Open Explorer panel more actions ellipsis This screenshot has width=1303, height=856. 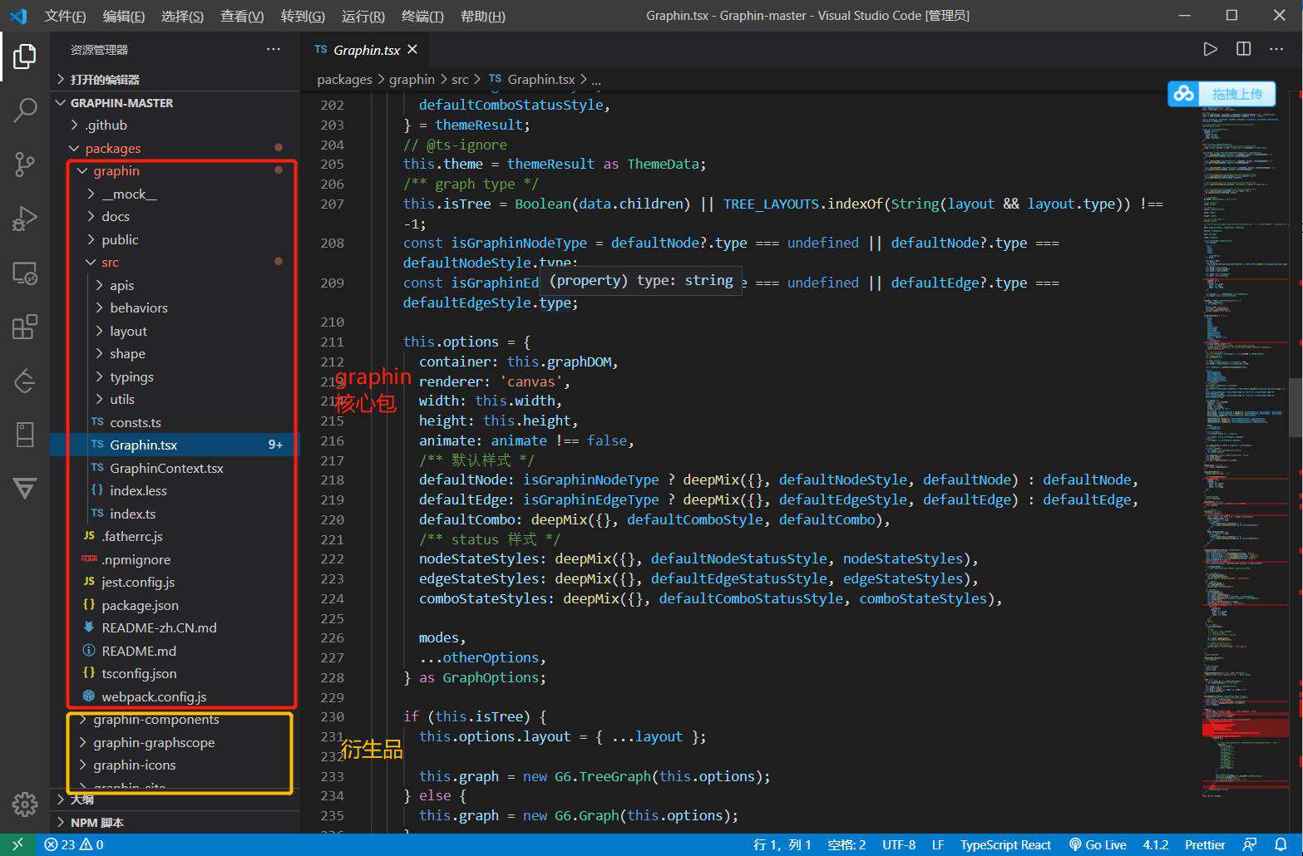pos(274,50)
